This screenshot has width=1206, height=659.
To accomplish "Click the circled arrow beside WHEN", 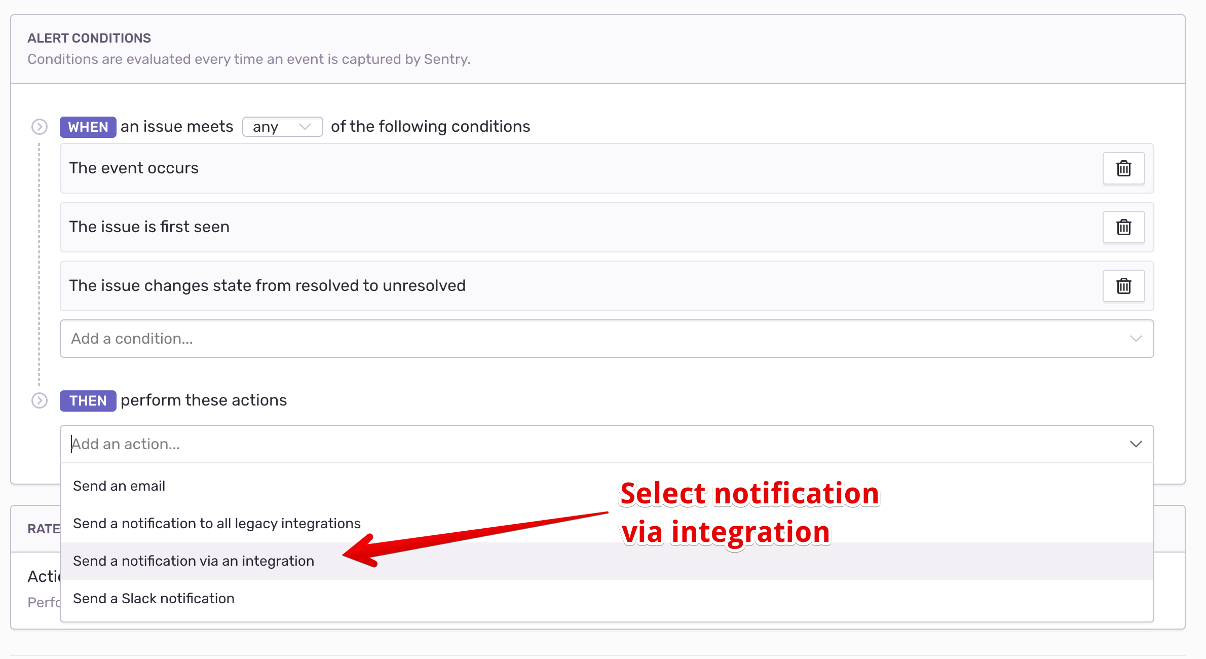I will point(40,127).
